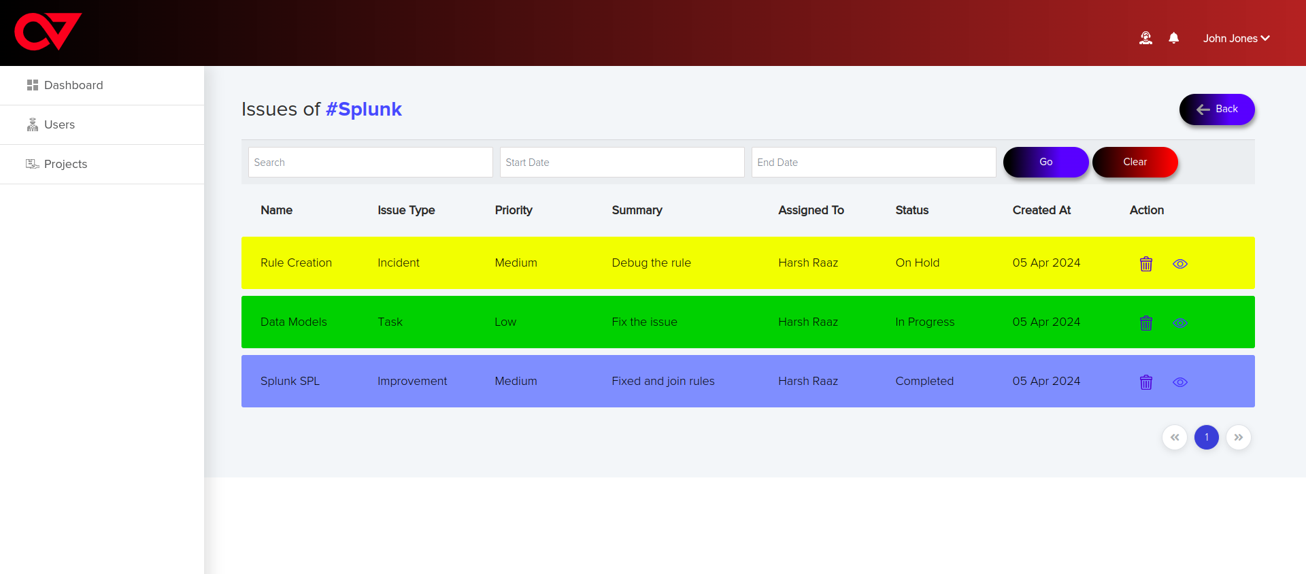Click the Summary column header
This screenshot has height=574, width=1306.
tap(637, 210)
